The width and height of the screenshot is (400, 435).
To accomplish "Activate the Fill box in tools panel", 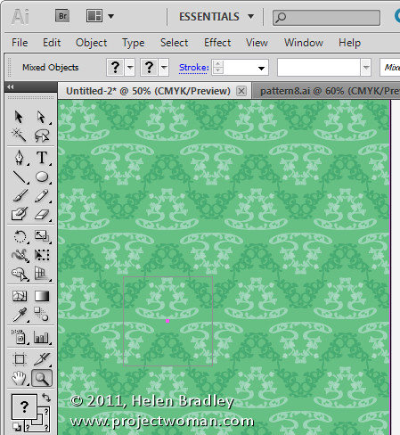I will 24,406.
